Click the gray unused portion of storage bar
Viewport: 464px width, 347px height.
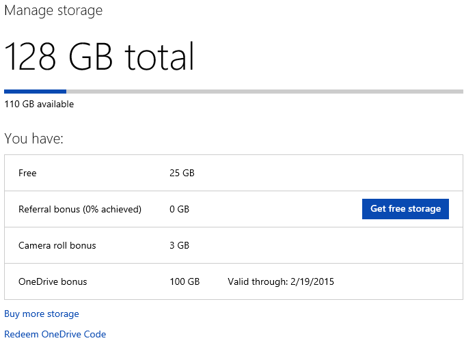pos(264,92)
